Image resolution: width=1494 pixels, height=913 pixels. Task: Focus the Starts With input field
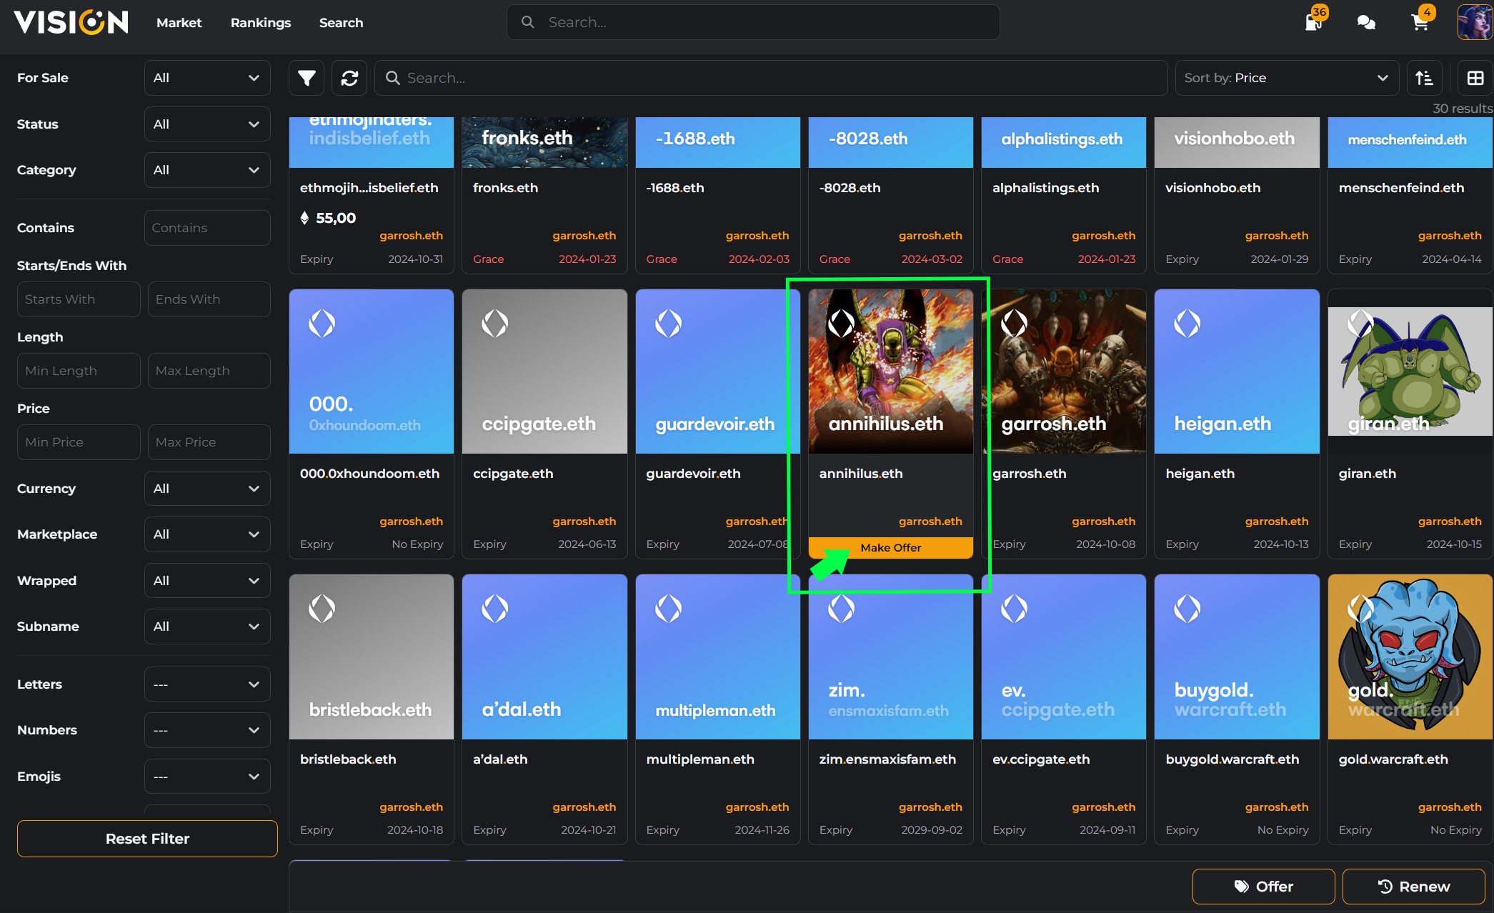(79, 299)
